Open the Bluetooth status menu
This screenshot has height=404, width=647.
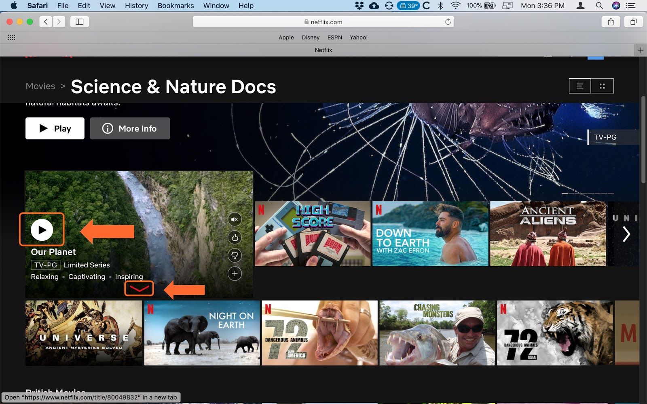tap(441, 6)
